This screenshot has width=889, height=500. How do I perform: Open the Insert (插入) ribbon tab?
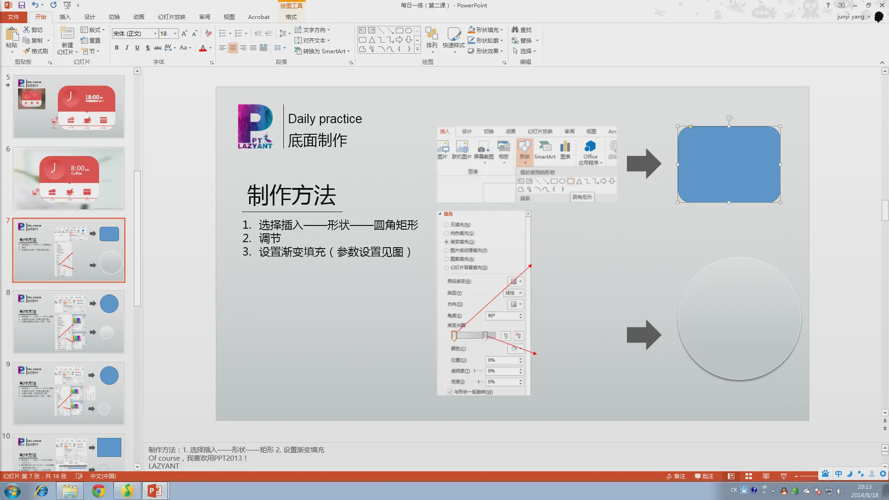click(65, 17)
